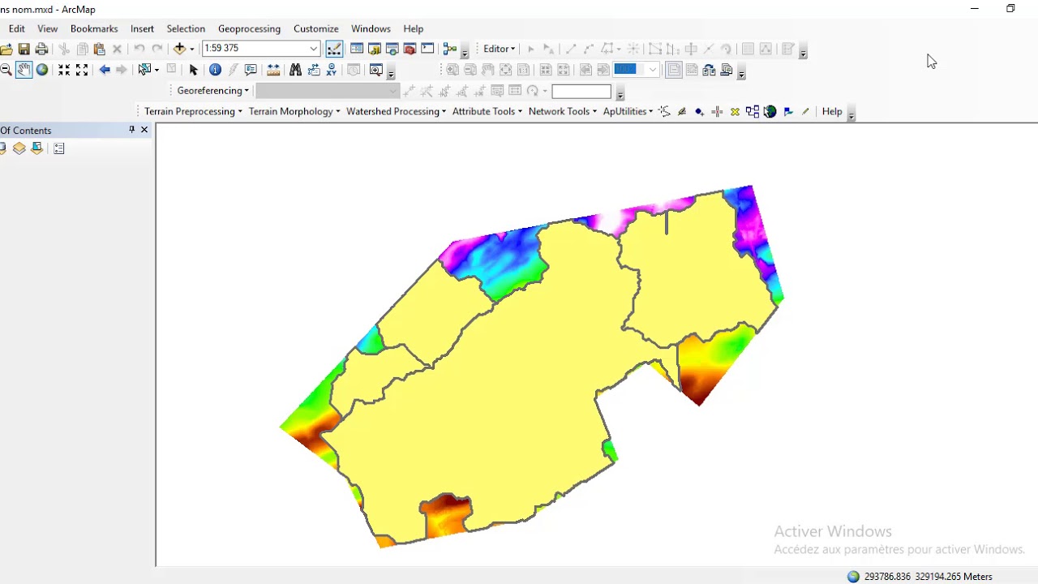1038x584 pixels.
Task: Click the Arc Hydro Help button
Action: [832, 111]
